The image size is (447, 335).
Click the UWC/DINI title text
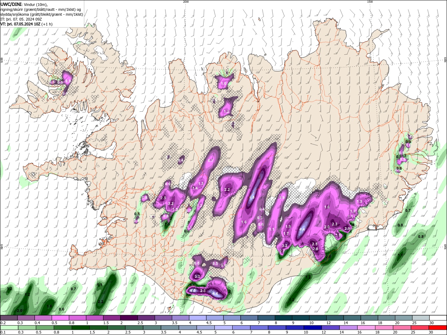pyautogui.click(x=11, y=4)
